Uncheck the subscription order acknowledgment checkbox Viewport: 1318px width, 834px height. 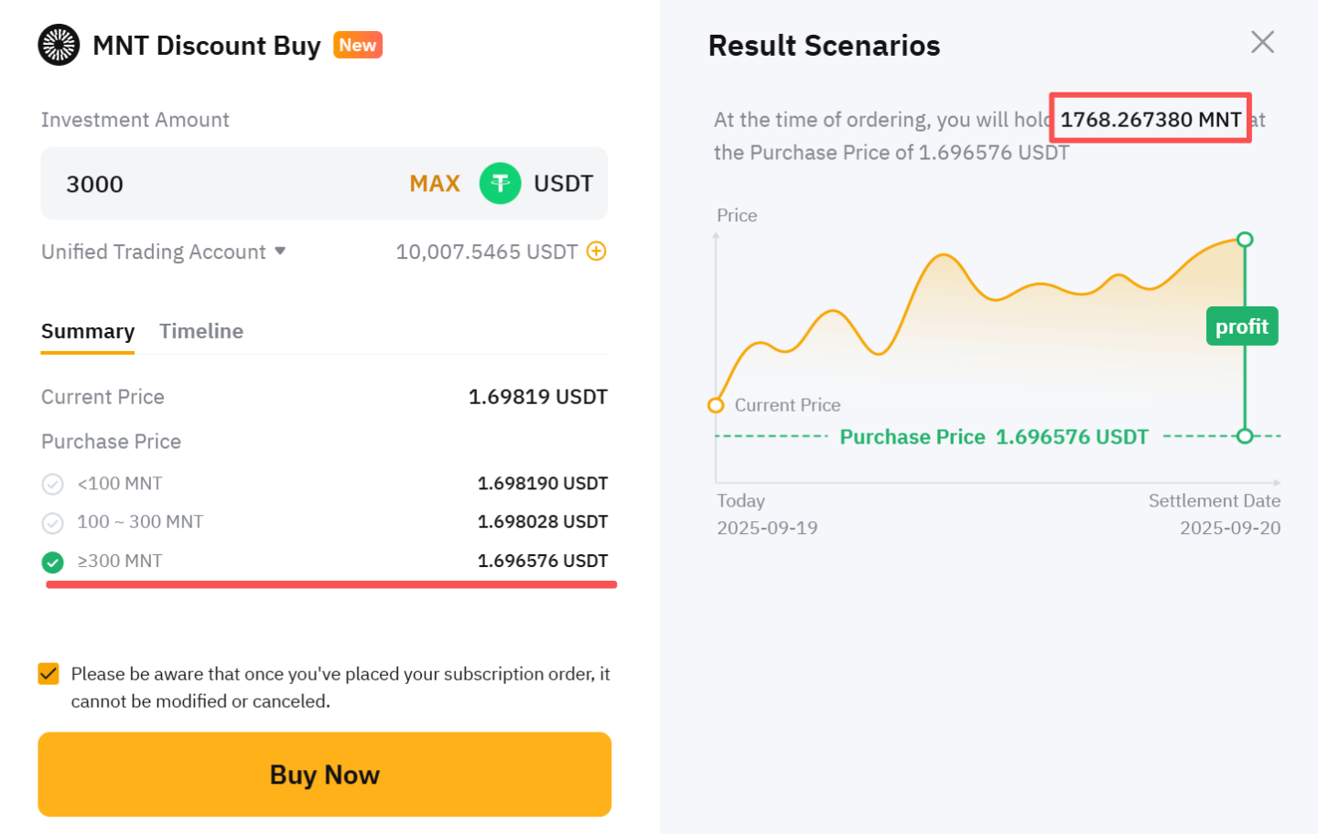pos(49,674)
